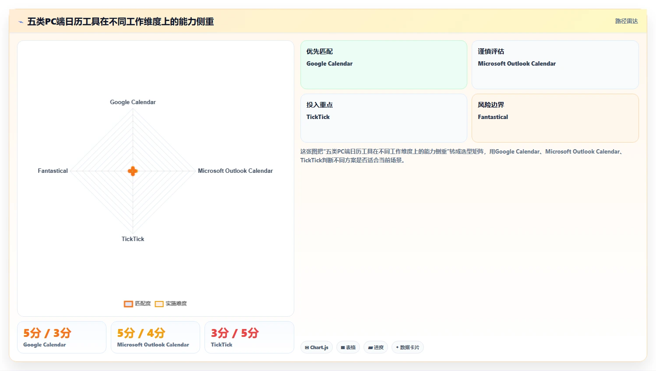The height and width of the screenshot is (371, 656).
Task: Open the 谨慎评估 Microsoft Outlook Calendar card
Action: click(555, 65)
